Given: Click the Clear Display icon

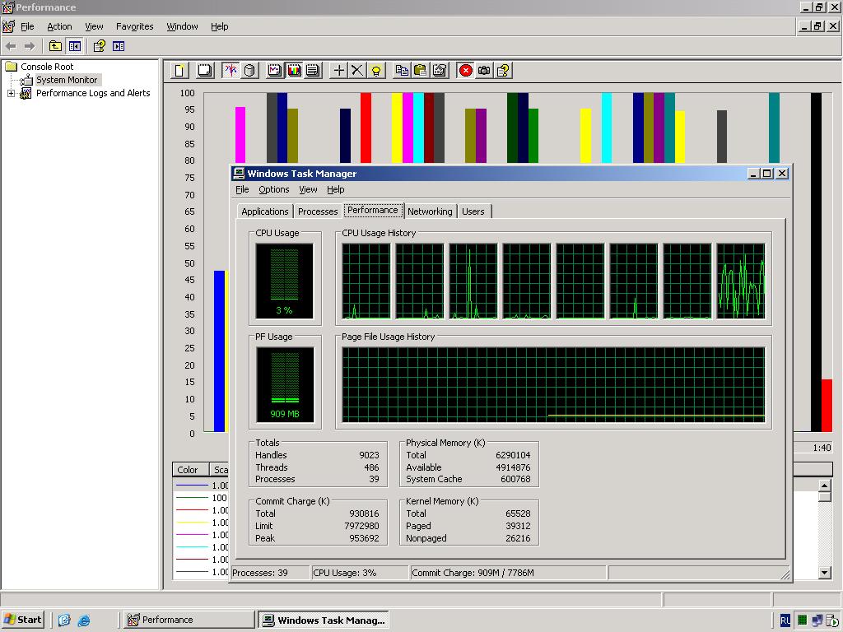Looking at the screenshot, I should 205,71.
